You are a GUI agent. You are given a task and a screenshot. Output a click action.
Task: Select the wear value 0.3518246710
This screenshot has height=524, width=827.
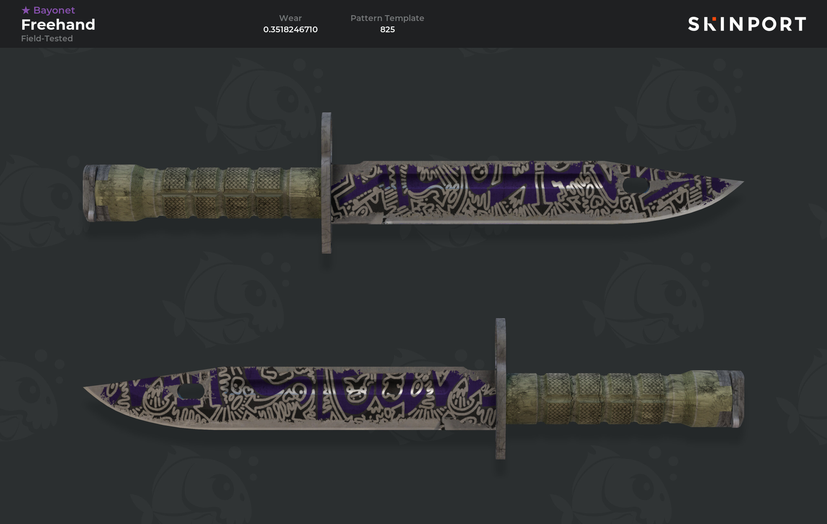(290, 29)
